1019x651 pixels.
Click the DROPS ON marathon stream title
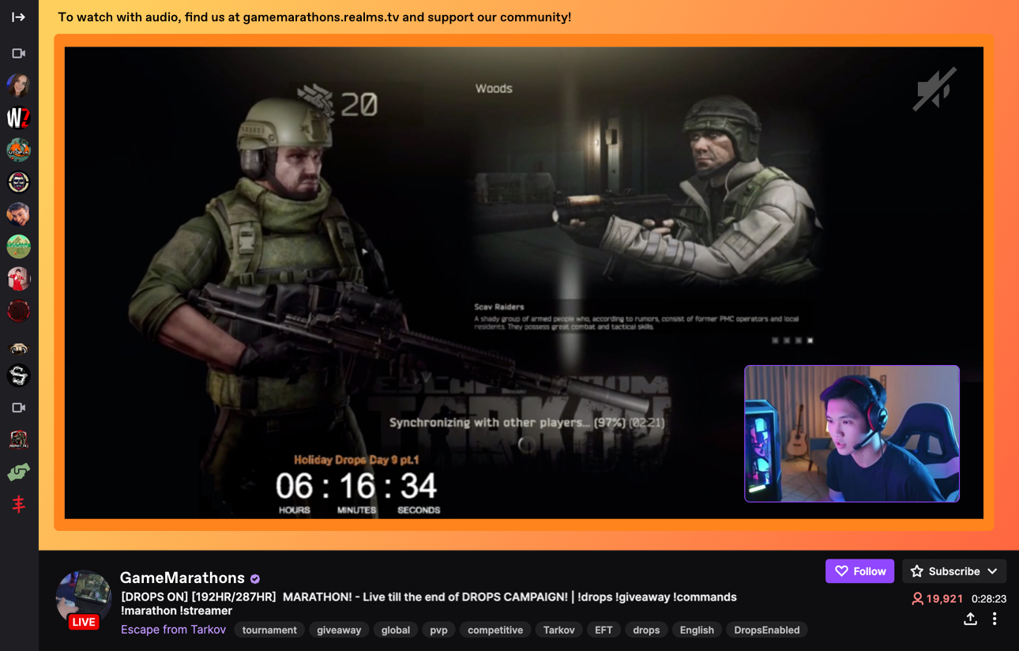pyautogui.click(x=429, y=604)
